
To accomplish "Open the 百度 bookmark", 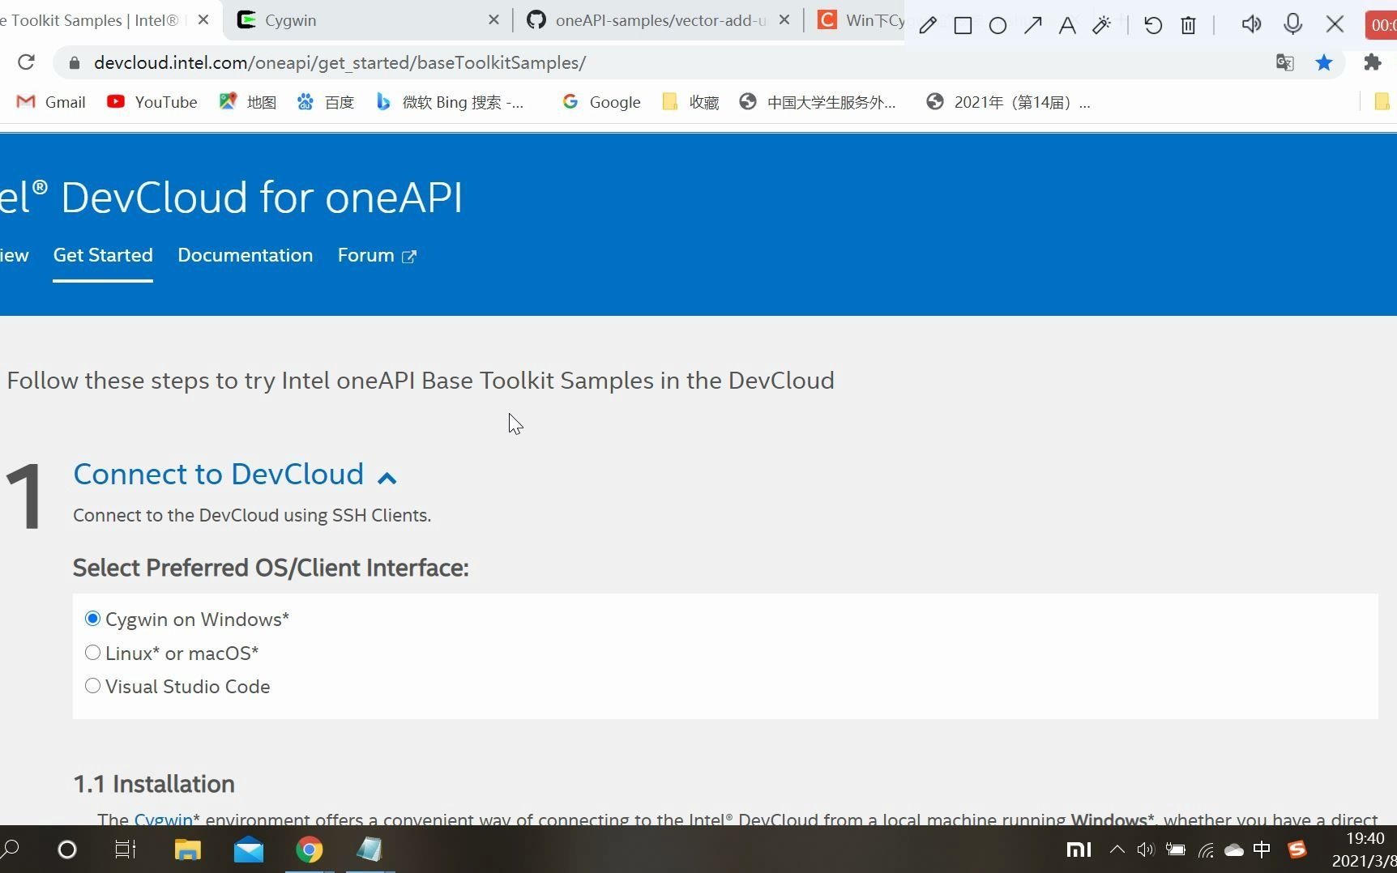I will [326, 102].
